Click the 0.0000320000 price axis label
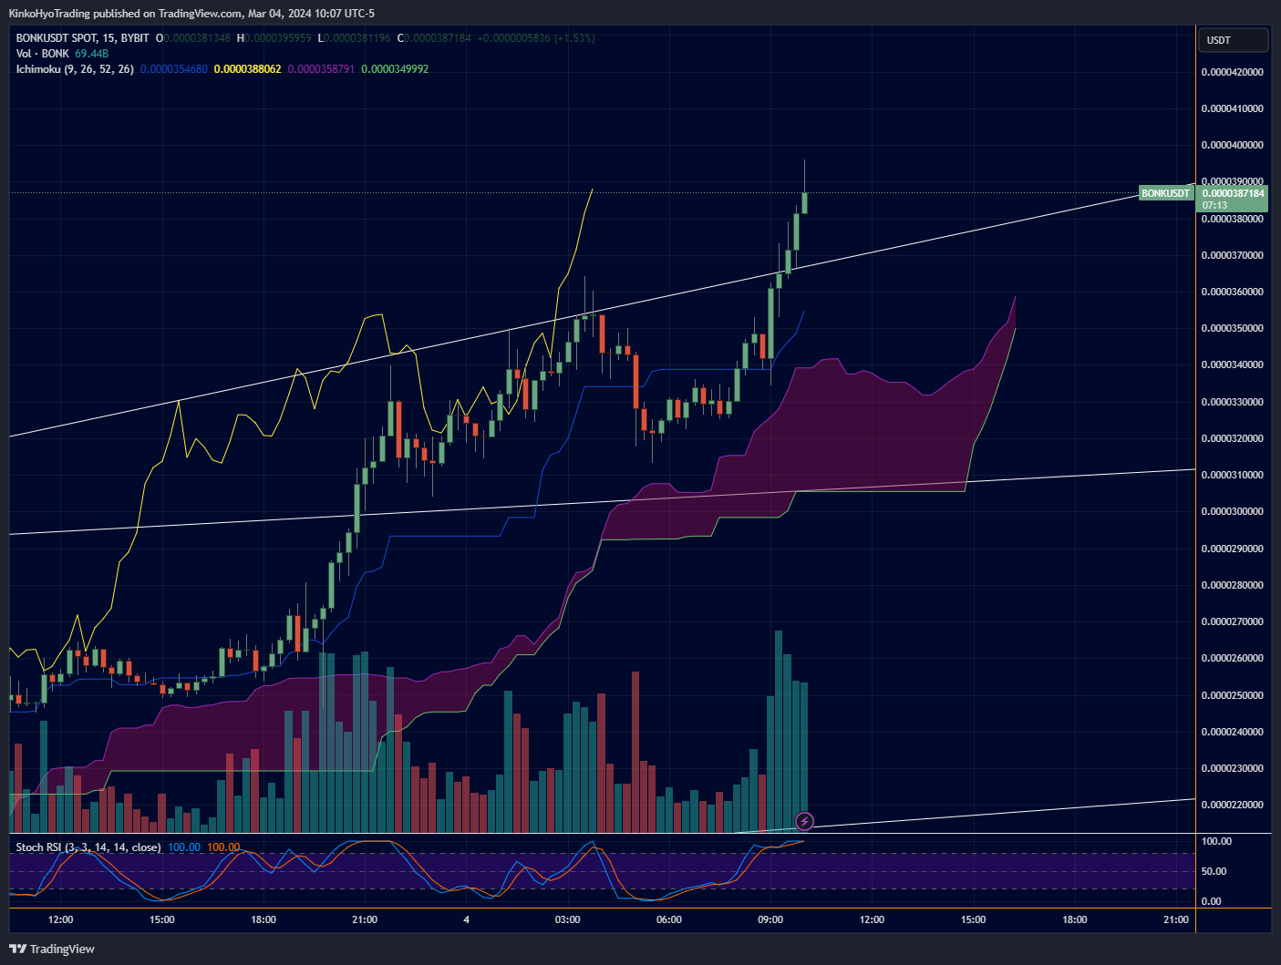The height and width of the screenshot is (965, 1281). (1233, 438)
